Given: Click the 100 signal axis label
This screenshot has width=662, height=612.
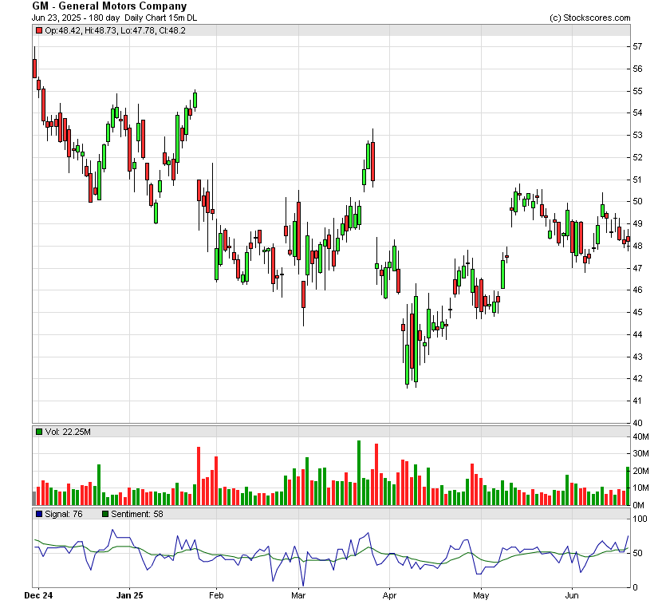Looking at the screenshot, I should [640, 519].
